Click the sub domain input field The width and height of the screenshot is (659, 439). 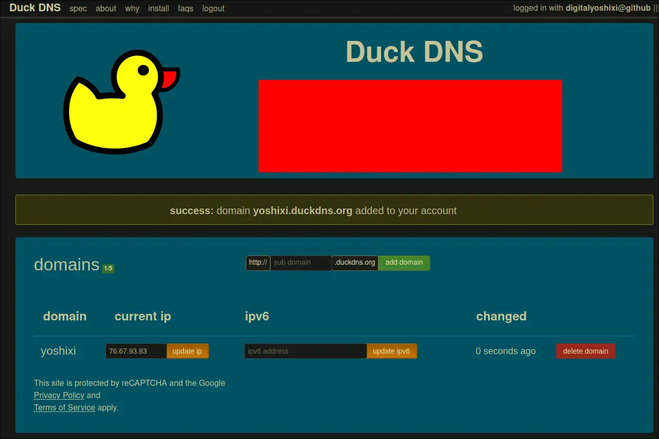pyautogui.click(x=301, y=263)
